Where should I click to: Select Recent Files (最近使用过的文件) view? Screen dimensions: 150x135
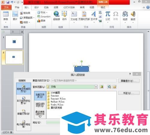pos(40,114)
